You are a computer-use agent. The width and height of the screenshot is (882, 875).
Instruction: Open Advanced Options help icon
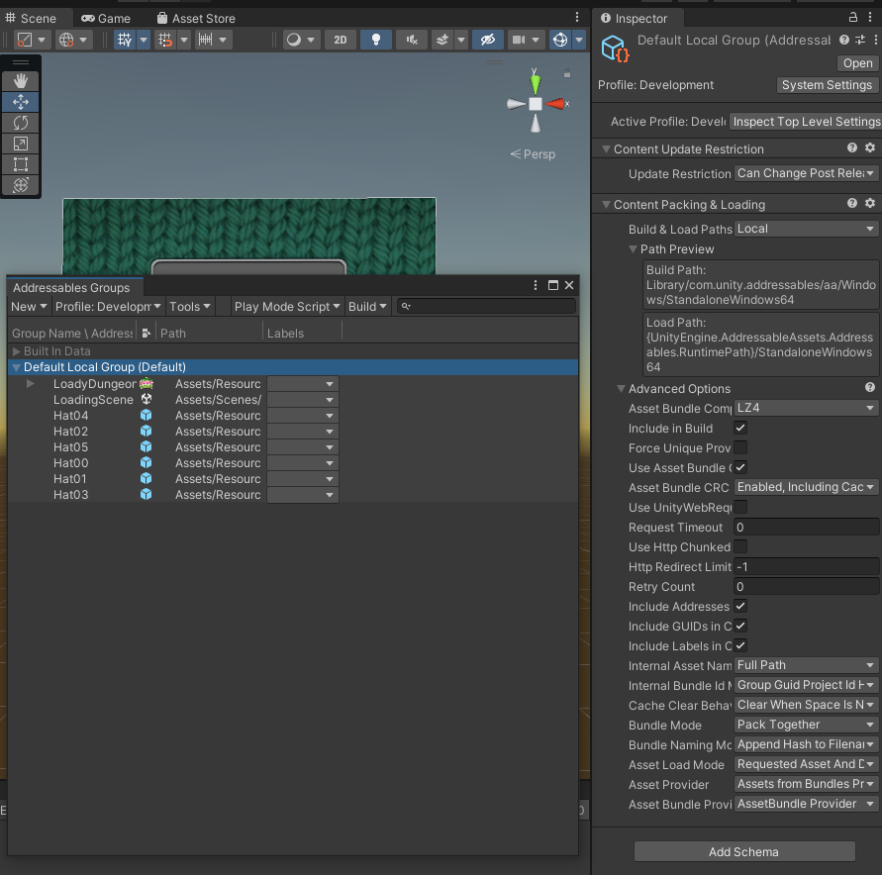pyautogui.click(x=869, y=387)
